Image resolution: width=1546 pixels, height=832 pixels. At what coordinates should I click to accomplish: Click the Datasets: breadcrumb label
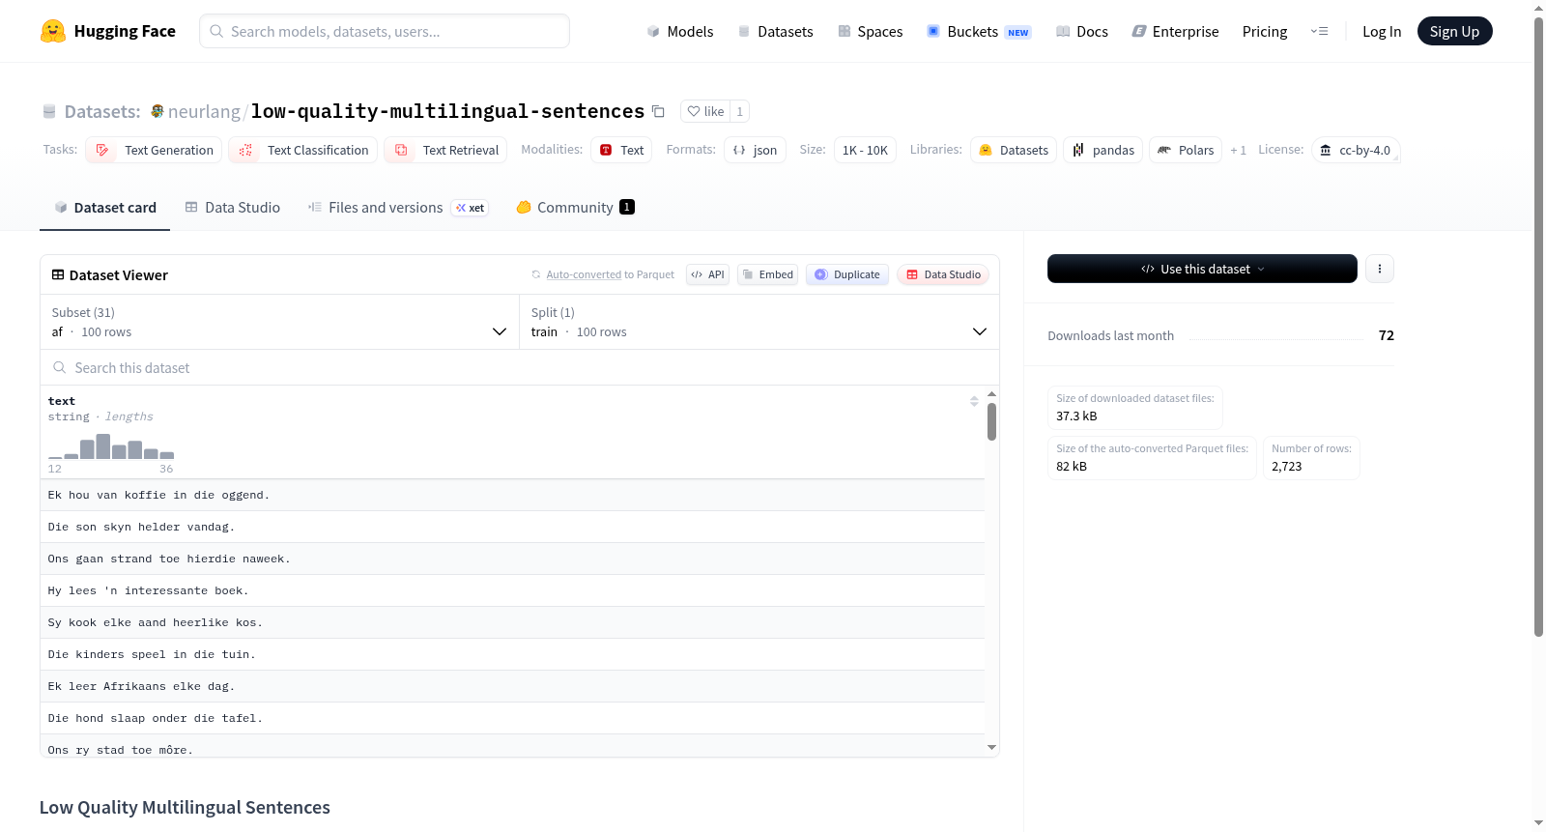pos(102,111)
